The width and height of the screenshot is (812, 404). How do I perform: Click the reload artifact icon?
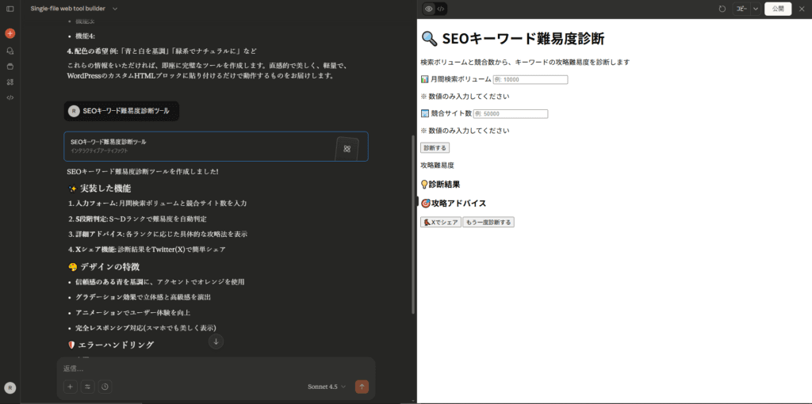pyautogui.click(x=722, y=9)
